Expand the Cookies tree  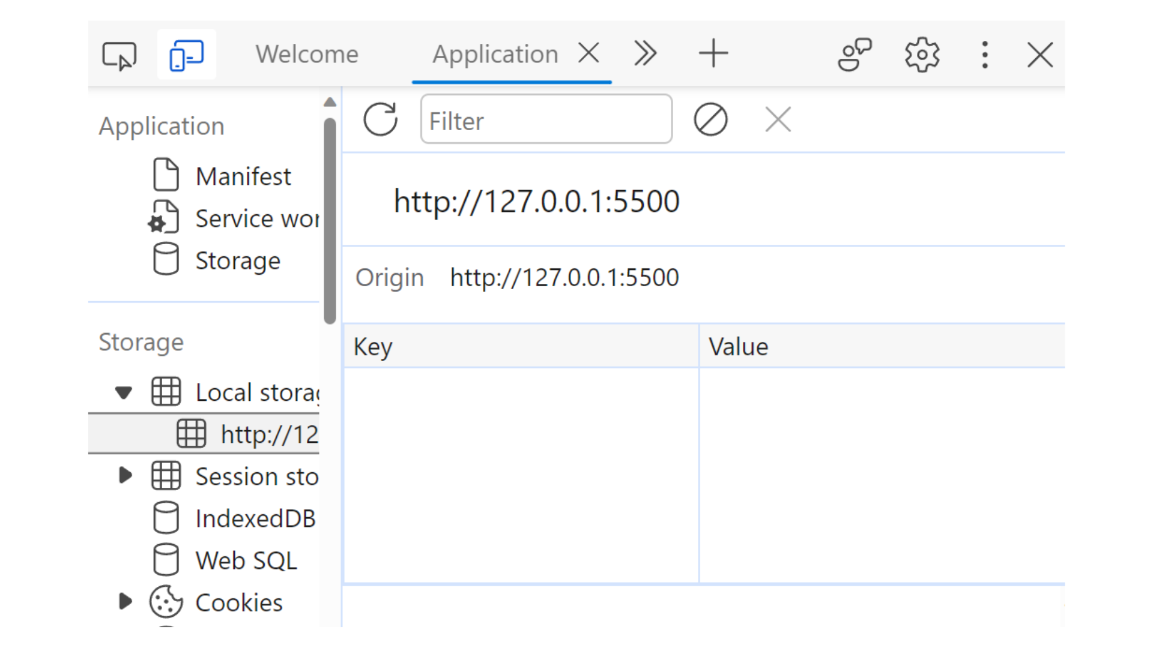[x=125, y=602]
